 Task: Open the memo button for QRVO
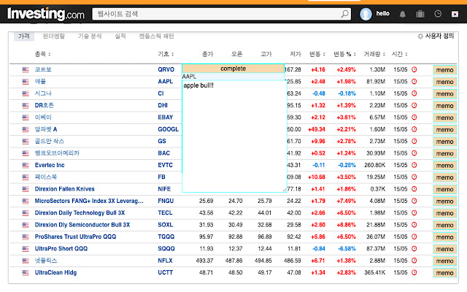tap(444, 70)
